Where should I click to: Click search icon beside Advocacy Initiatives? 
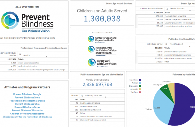pyautogui.click(x=82, y=96)
